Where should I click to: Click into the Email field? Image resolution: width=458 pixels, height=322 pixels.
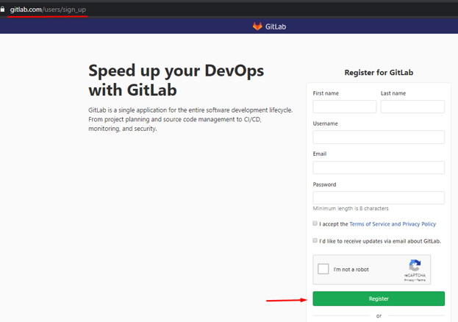point(379,168)
